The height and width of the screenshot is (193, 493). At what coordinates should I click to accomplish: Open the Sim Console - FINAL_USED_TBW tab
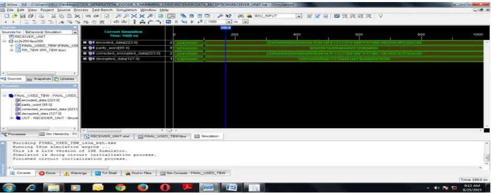[194, 173]
